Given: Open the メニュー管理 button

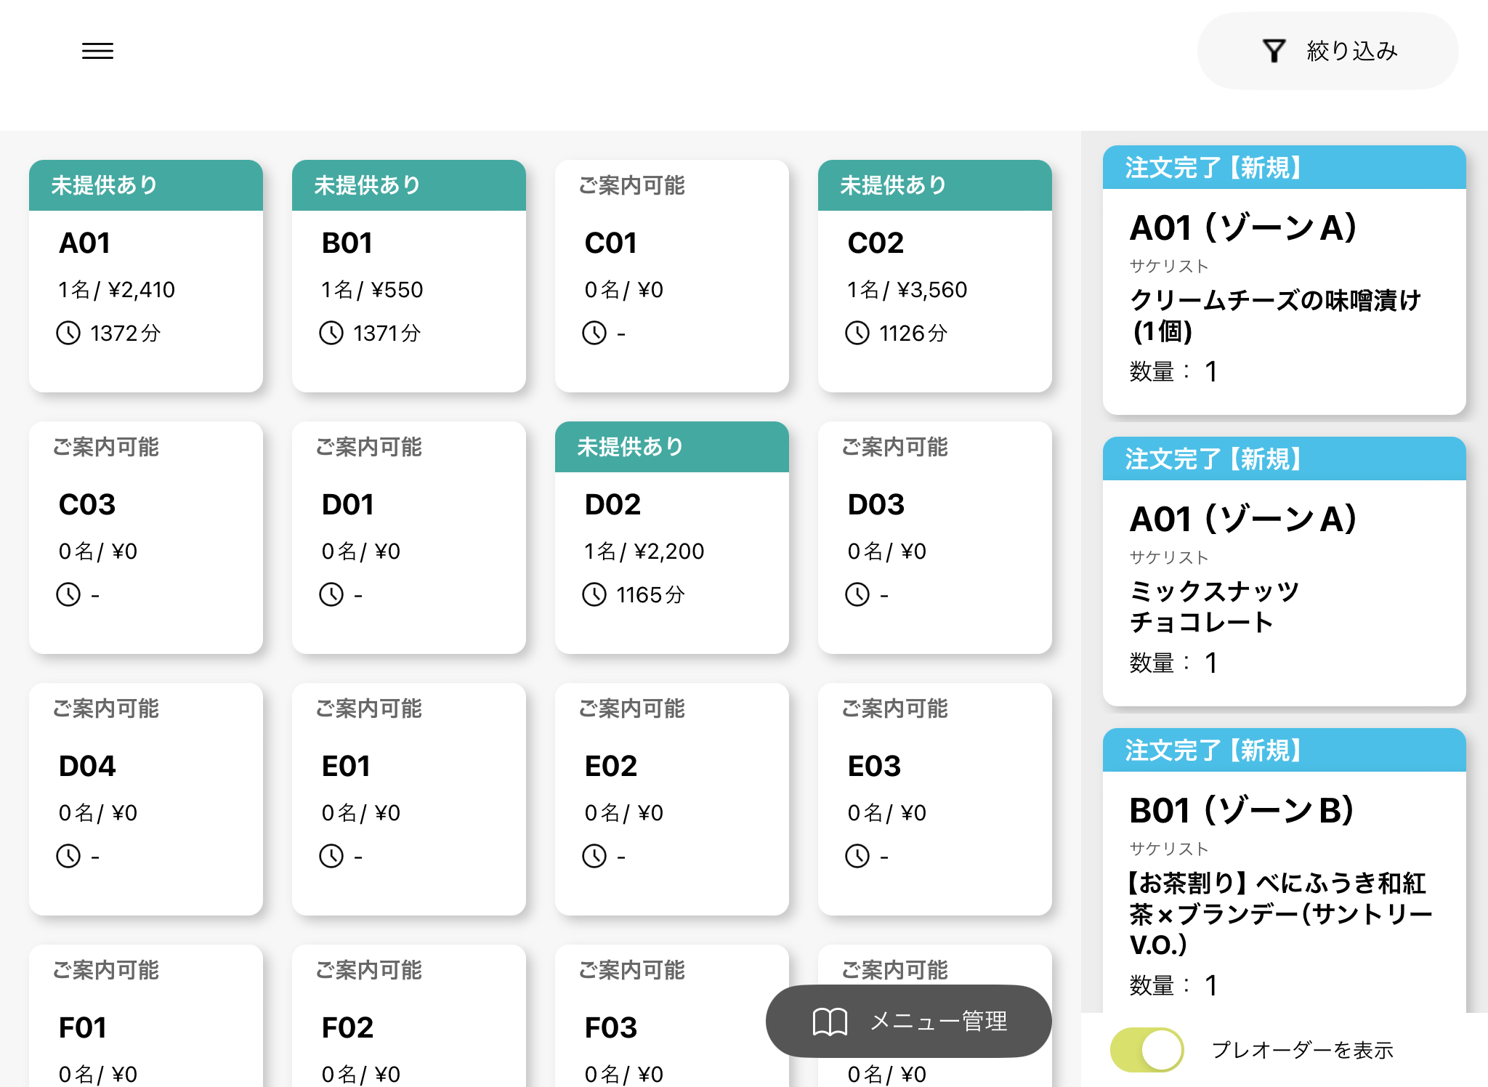Looking at the screenshot, I should pos(908,1021).
